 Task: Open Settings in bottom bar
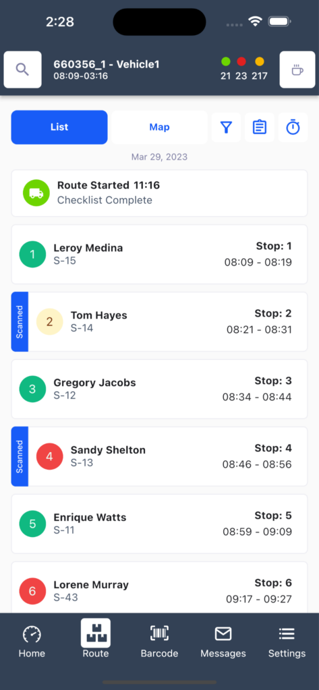pos(287,641)
